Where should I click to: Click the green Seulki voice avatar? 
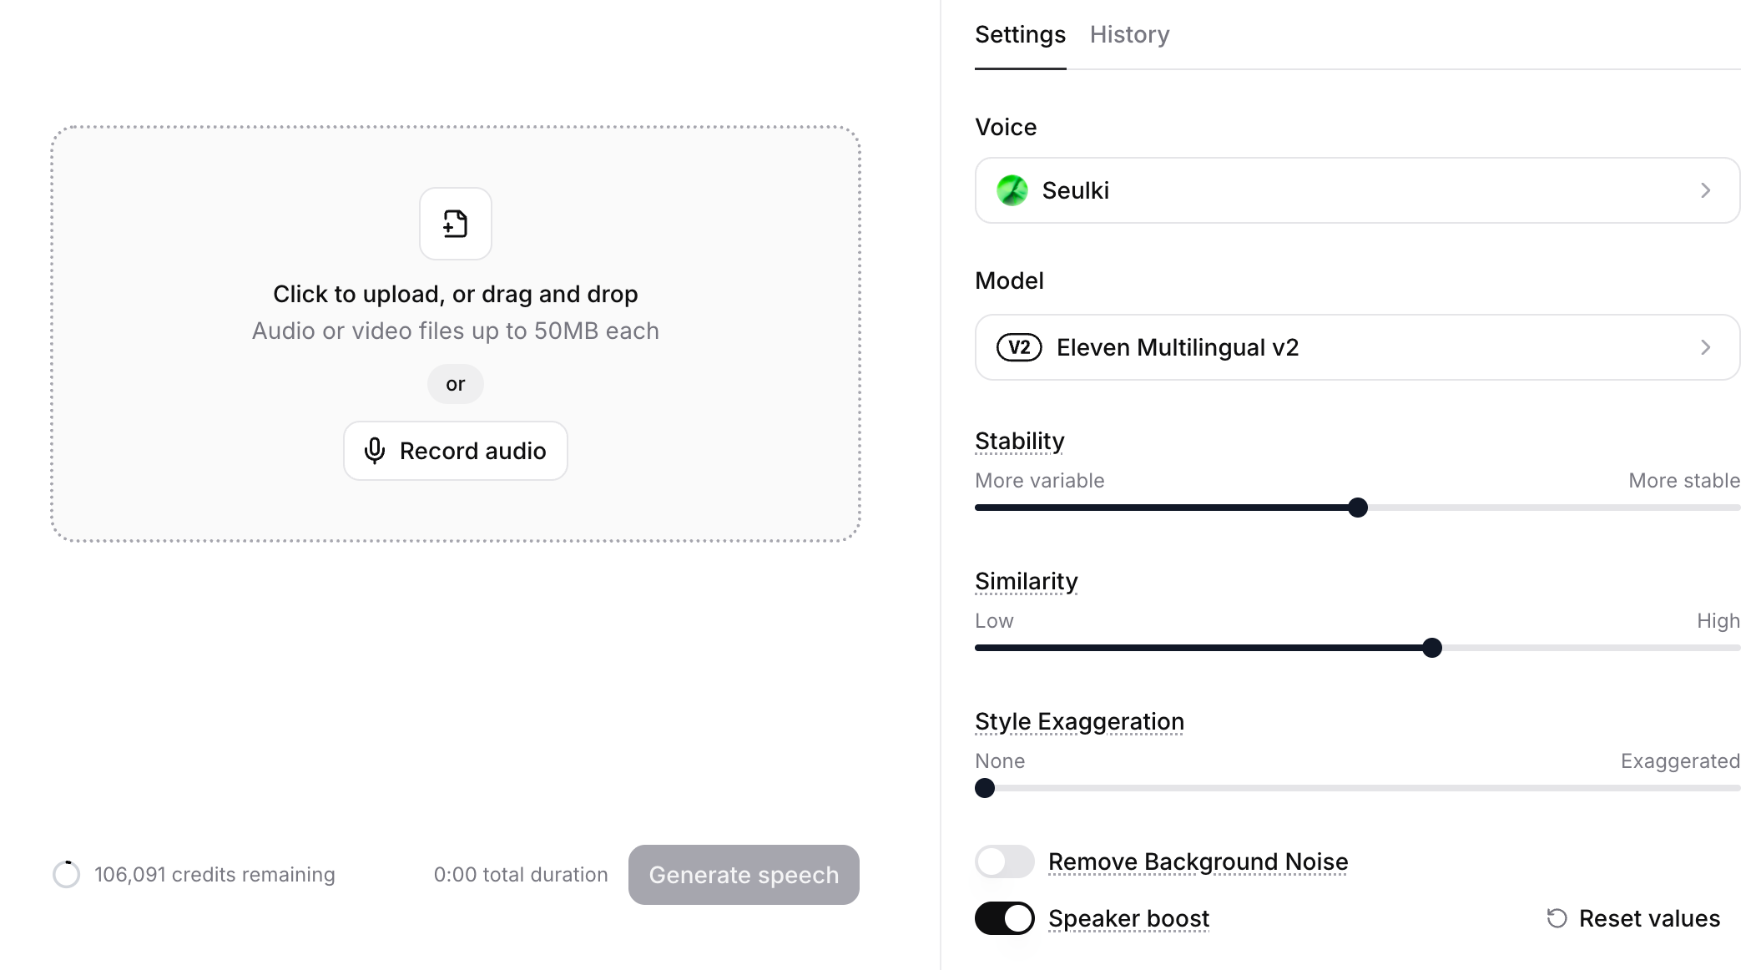tap(1012, 190)
